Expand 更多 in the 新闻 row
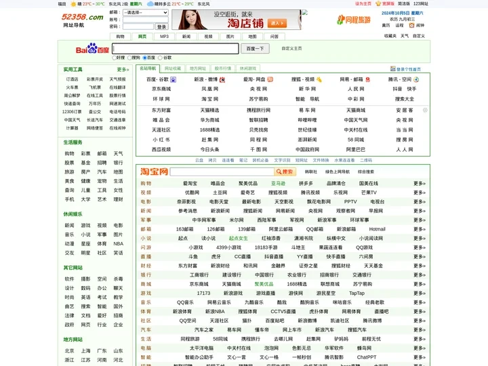Viewport: 488px width, 366px height. coord(420,211)
